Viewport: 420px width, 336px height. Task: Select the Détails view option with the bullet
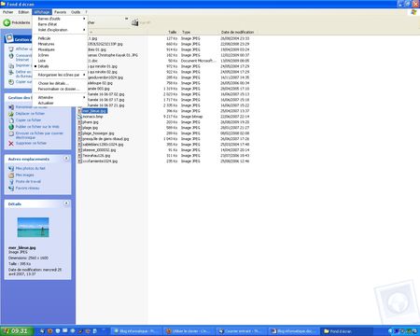pyautogui.click(x=43, y=66)
